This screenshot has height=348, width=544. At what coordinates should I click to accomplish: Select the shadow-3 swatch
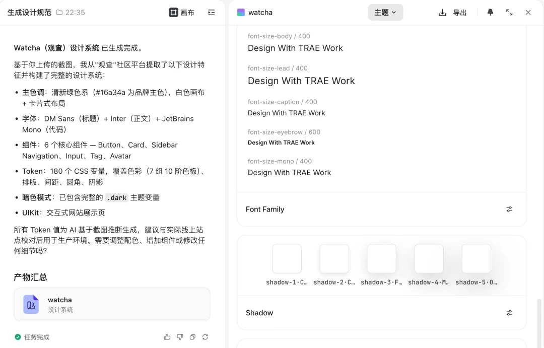382,258
